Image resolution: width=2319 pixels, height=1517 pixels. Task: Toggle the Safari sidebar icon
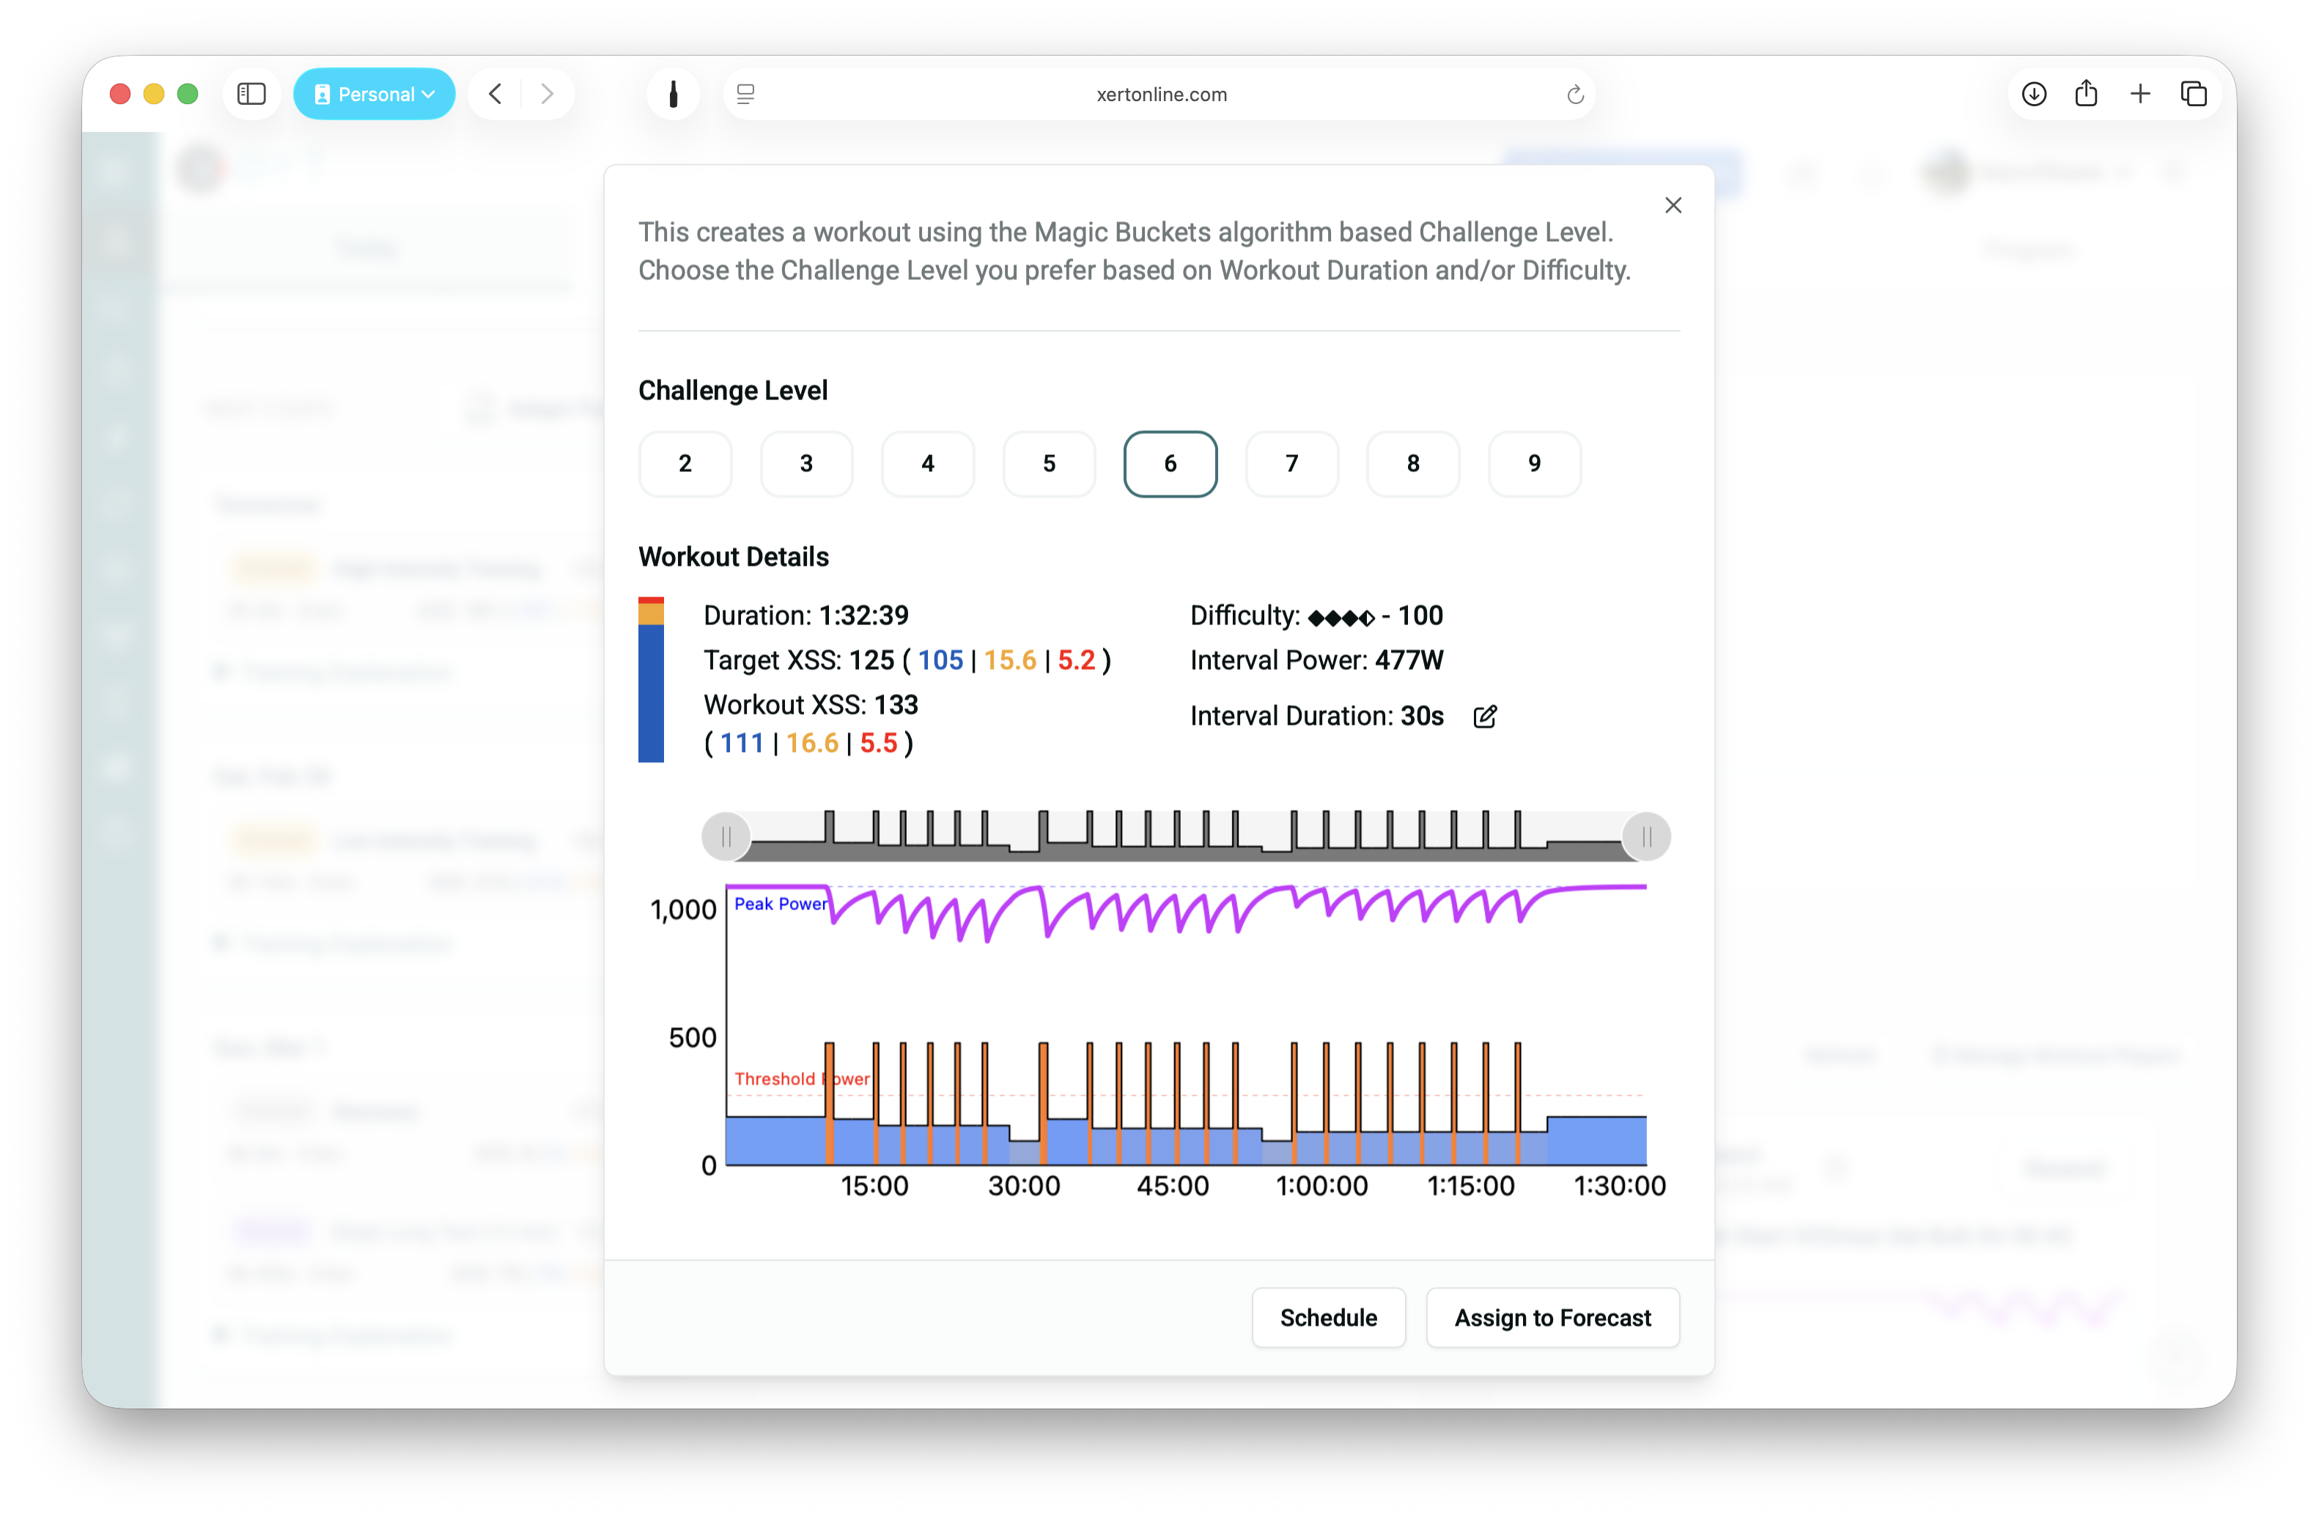[x=251, y=94]
